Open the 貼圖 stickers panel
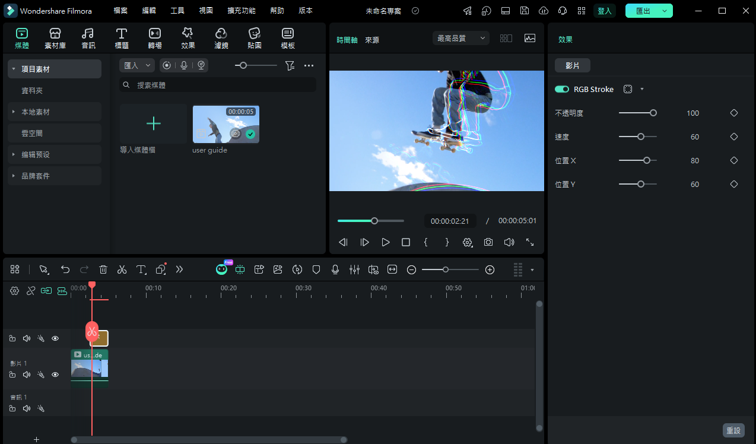This screenshot has height=444, width=756. (x=254, y=38)
